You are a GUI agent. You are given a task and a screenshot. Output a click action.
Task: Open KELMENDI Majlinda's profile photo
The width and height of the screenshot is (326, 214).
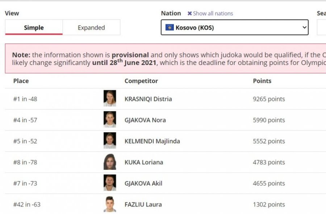pos(110,140)
